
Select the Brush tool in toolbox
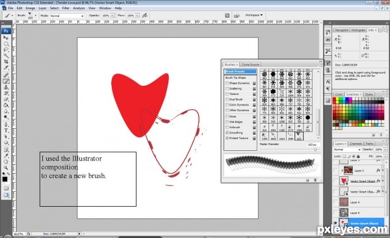(6, 81)
